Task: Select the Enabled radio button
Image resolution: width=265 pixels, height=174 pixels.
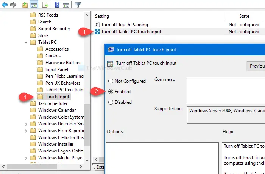Action: pyautogui.click(x=111, y=92)
